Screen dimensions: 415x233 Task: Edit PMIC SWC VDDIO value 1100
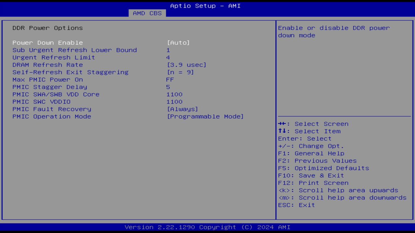pyautogui.click(x=174, y=102)
